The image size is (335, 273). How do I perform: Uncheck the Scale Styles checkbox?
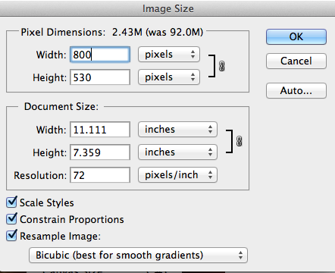[x=11, y=202]
